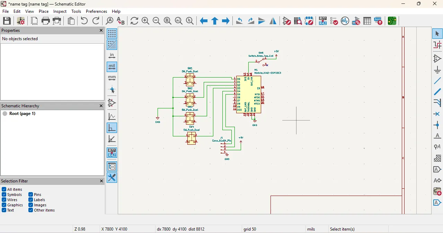Select the Add Power Symbol tool
The image size is (443, 233).
click(x=437, y=70)
